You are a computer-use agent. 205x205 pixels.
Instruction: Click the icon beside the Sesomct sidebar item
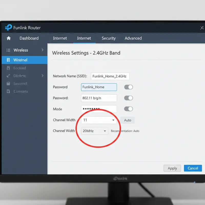(x=8, y=84)
